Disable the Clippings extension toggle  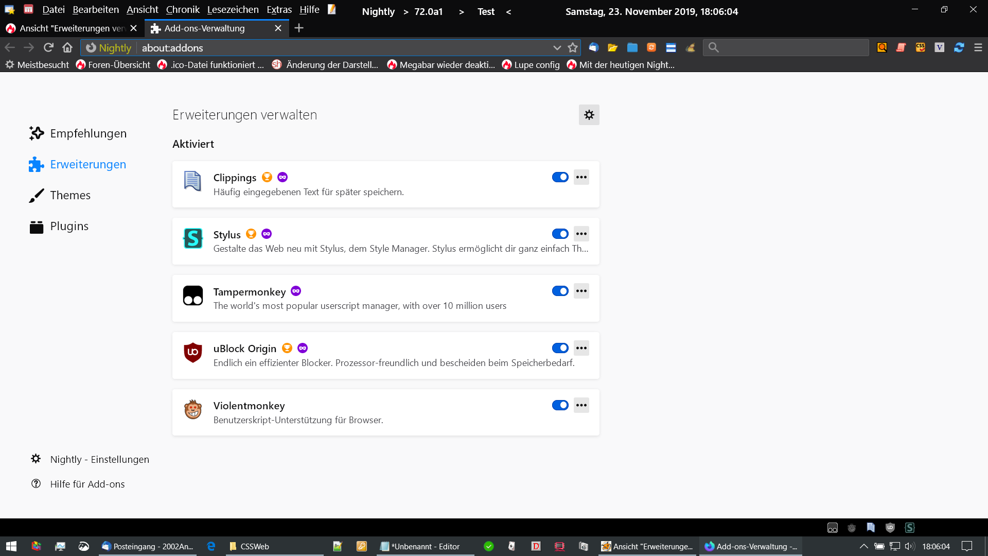point(560,177)
